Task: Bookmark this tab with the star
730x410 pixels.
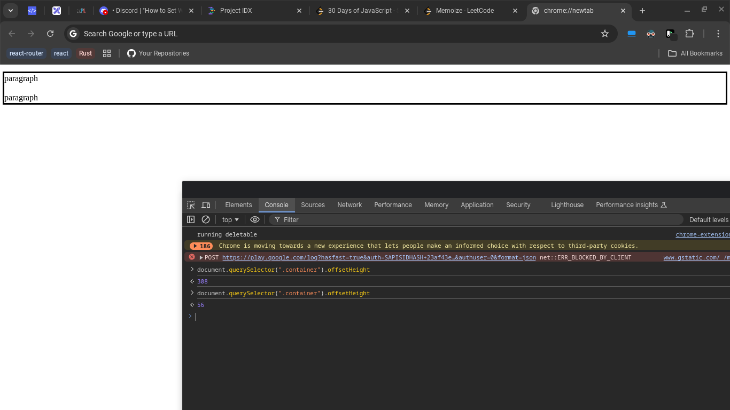Action: click(605, 34)
